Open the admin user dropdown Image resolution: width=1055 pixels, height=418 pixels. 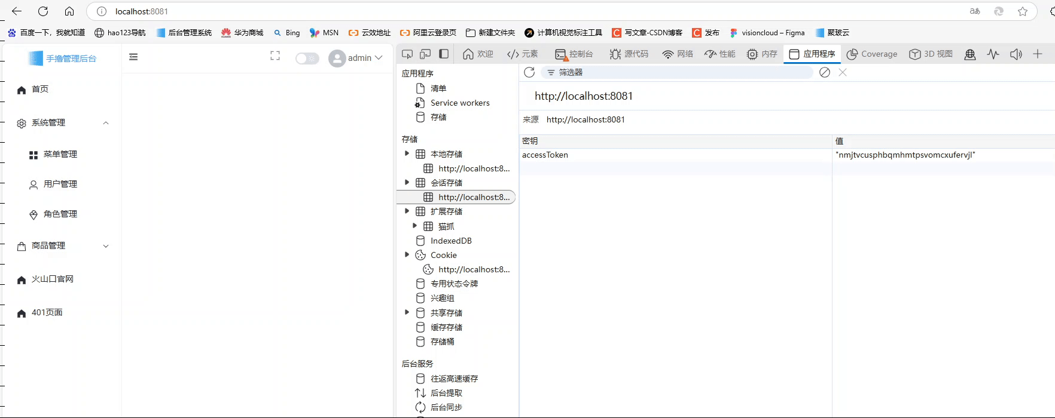355,58
